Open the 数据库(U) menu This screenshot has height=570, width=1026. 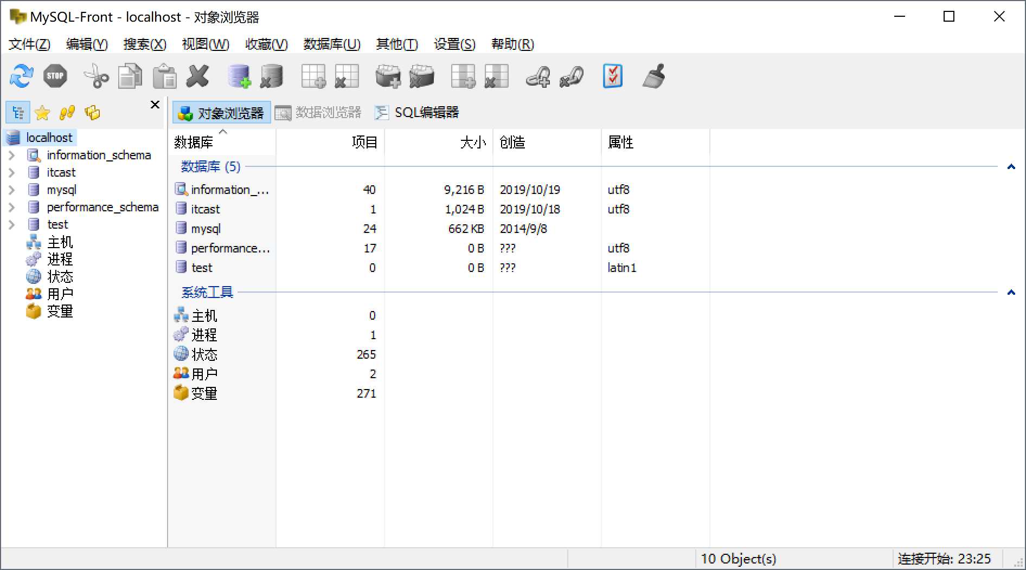click(332, 44)
